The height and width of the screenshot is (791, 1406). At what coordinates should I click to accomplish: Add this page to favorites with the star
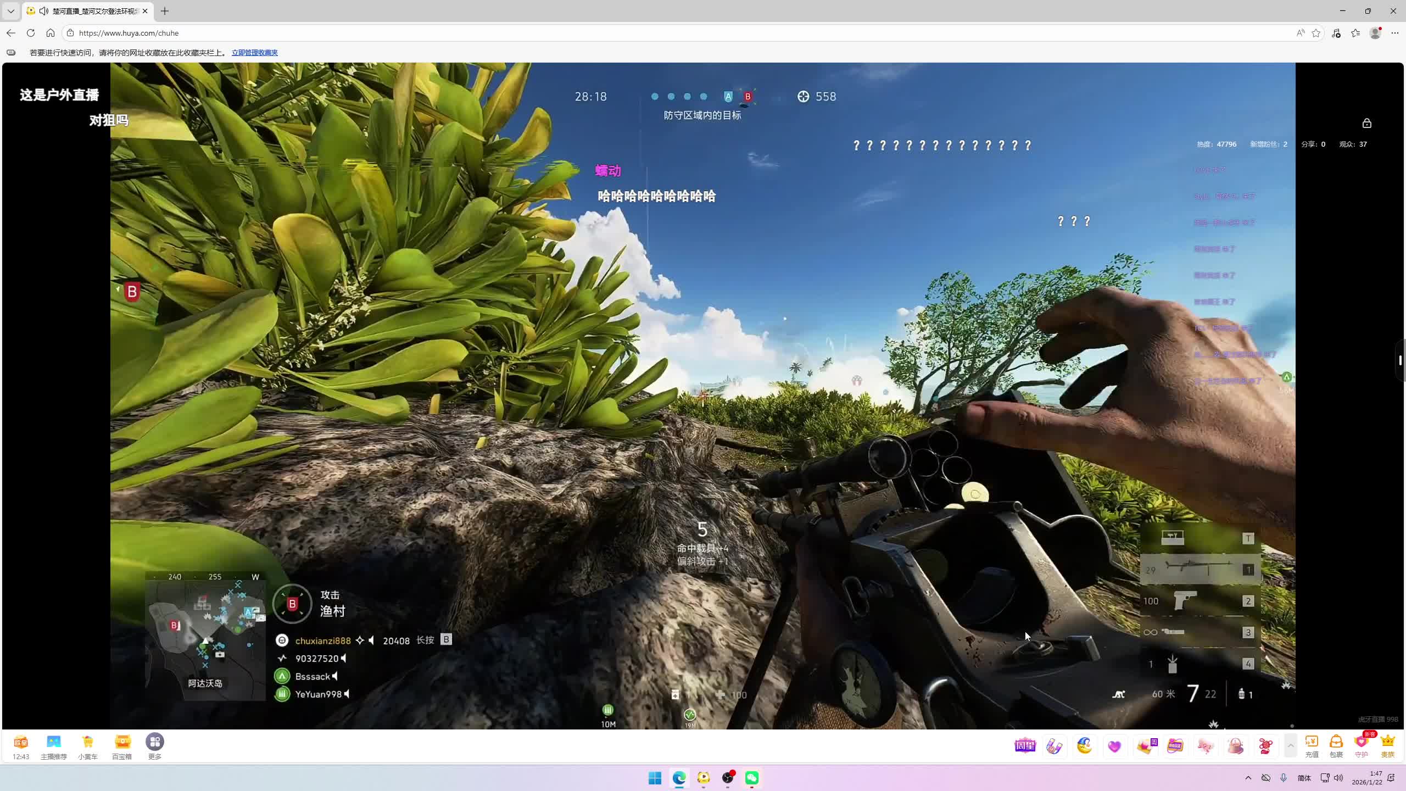1316,33
